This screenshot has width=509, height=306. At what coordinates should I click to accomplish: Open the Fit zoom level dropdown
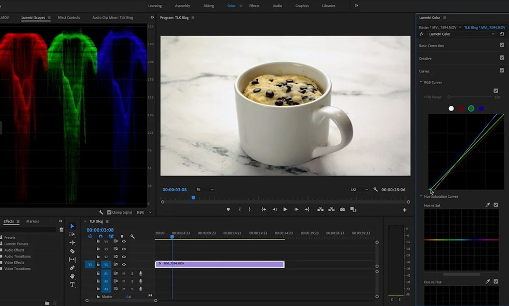pos(205,190)
